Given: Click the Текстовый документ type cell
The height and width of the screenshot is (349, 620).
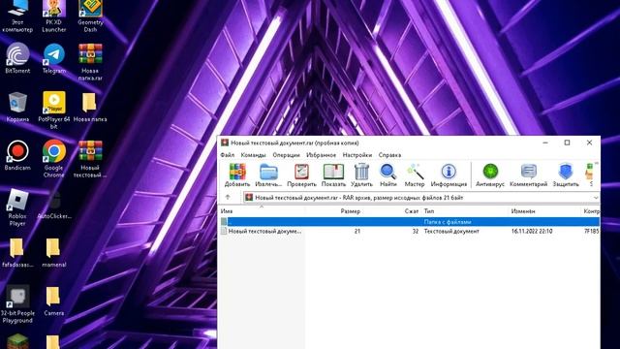Looking at the screenshot, I should point(451,231).
